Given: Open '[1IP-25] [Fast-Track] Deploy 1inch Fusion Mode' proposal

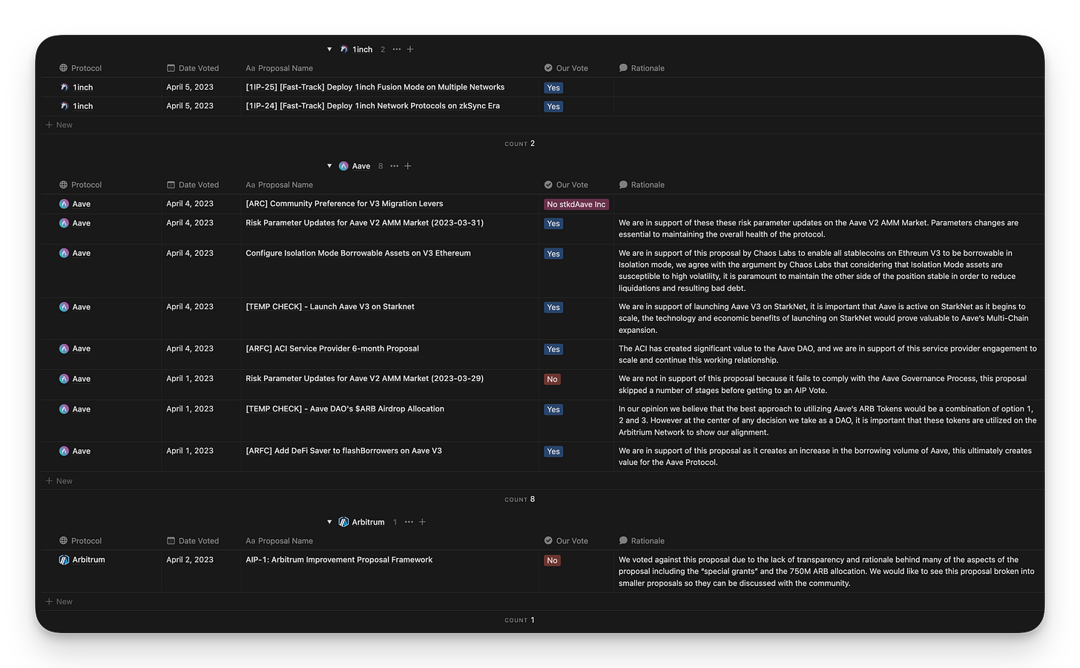Looking at the screenshot, I should [x=375, y=87].
